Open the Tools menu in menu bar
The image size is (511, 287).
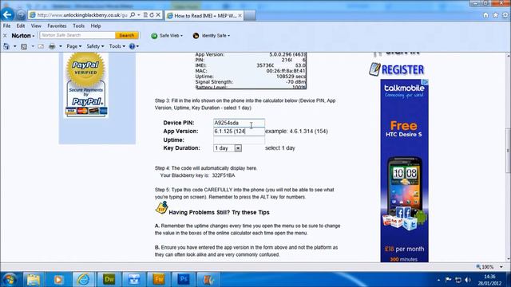click(x=78, y=26)
